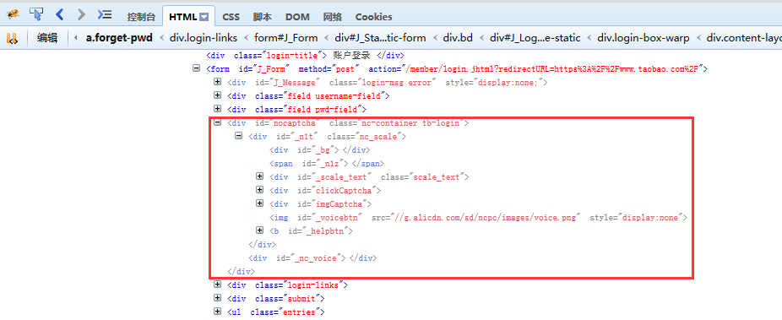The image size is (782, 320).
Task: Switch to the Cookies tab
Action: pos(373,17)
